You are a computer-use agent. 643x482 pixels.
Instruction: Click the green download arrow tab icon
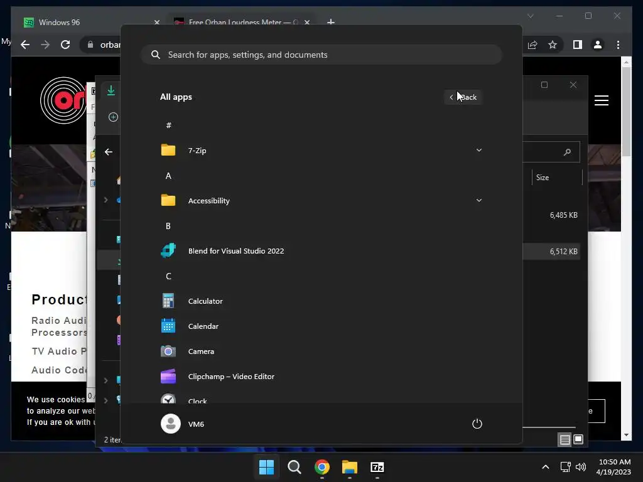(x=111, y=90)
